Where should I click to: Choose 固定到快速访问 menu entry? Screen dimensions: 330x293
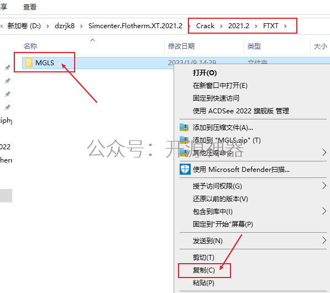click(x=216, y=98)
